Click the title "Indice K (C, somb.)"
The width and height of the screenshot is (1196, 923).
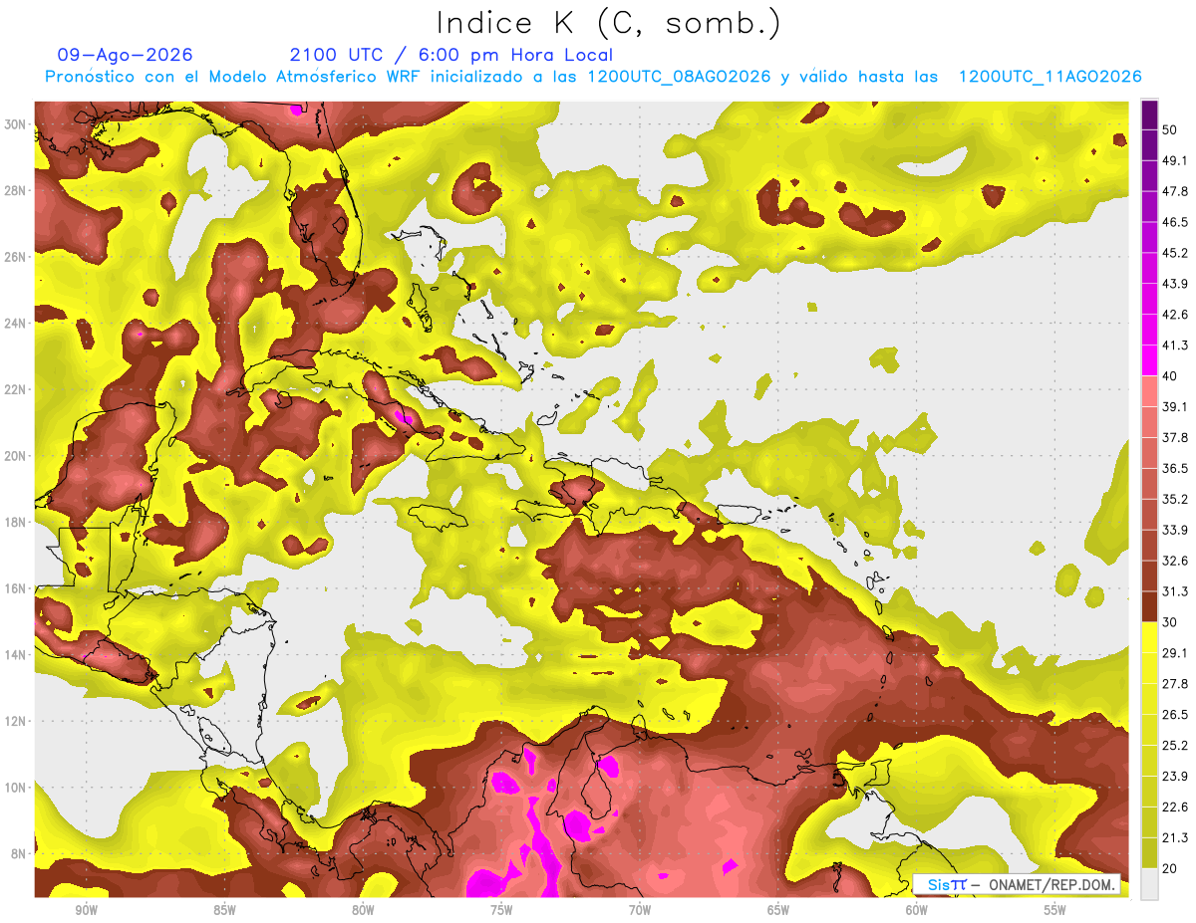tap(609, 23)
